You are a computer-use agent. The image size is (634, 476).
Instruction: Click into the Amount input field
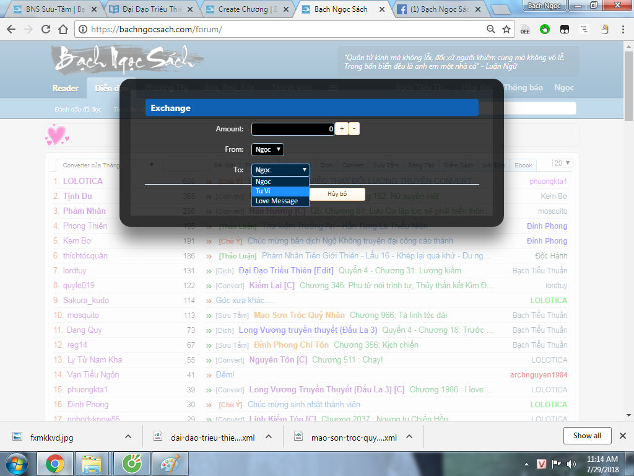coord(293,129)
